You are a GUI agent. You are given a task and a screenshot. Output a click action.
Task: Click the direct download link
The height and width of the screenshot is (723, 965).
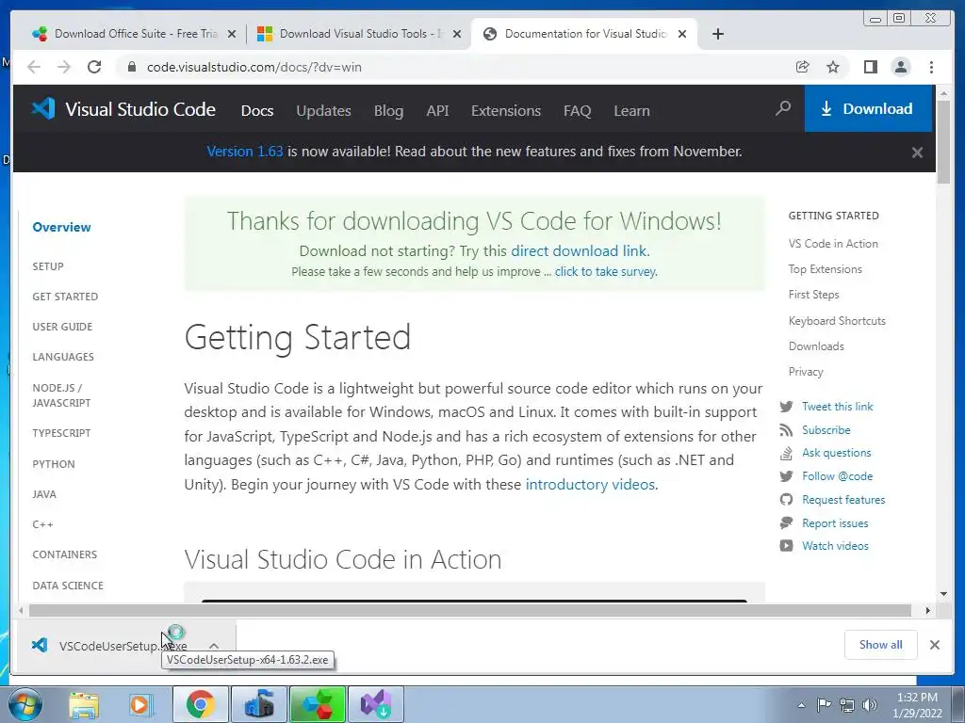coord(579,250)
